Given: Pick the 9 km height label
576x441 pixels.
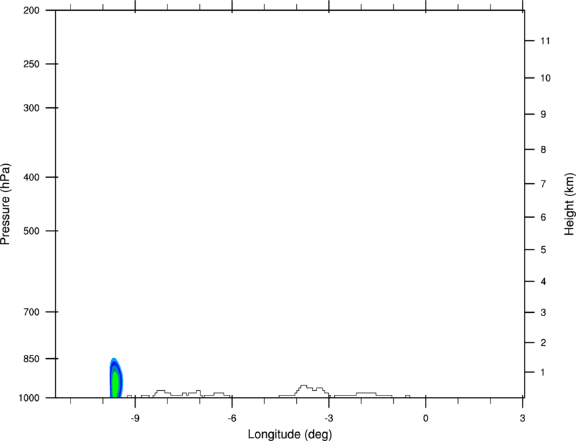Looking at the screenshot, I should (x=543, y=115).
